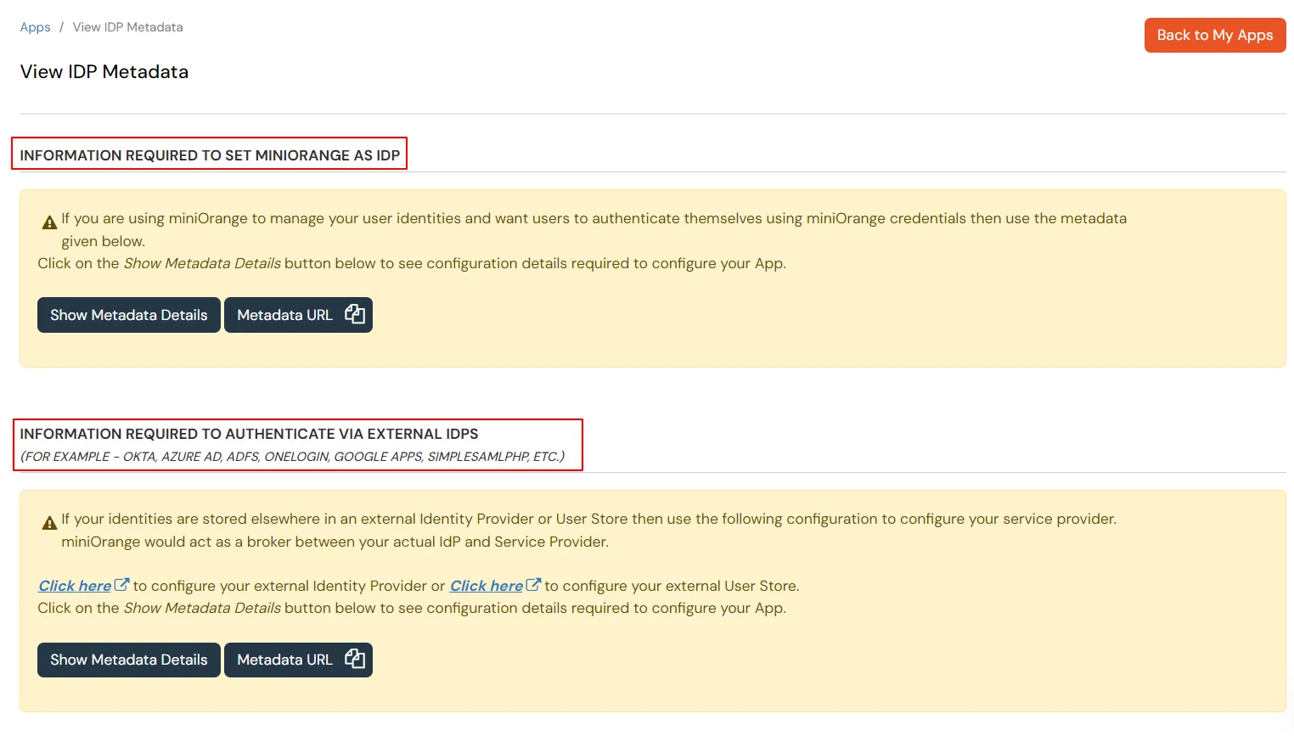Open the Metadata URL in the external IDPs section
The image size is (1294, 736).
(285, 660)
